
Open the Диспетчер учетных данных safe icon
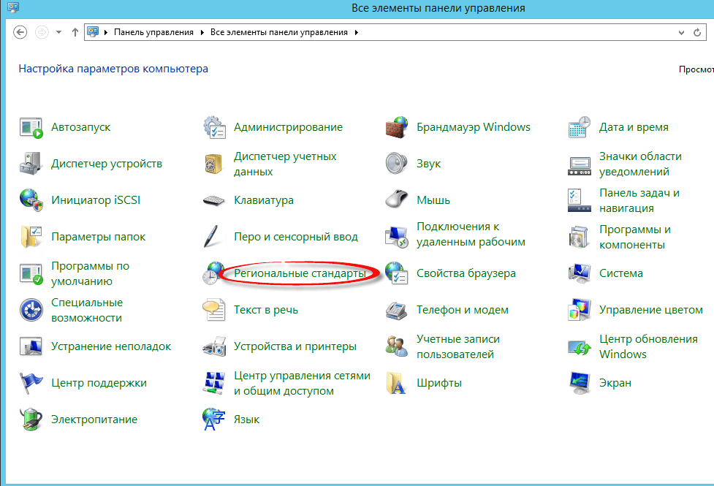tap(214, 164)
